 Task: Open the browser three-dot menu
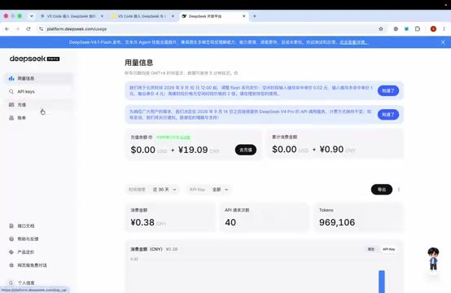click(x=444, y=28)
